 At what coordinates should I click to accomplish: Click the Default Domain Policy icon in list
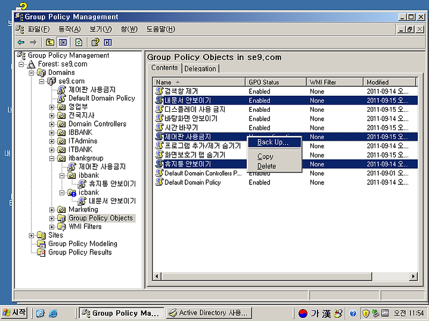coord(159,182)
